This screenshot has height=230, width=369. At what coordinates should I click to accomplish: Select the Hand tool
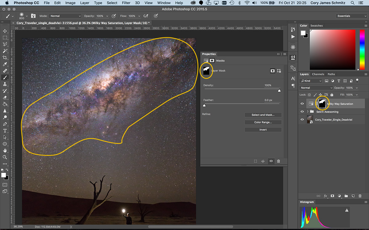click(5, 151)
